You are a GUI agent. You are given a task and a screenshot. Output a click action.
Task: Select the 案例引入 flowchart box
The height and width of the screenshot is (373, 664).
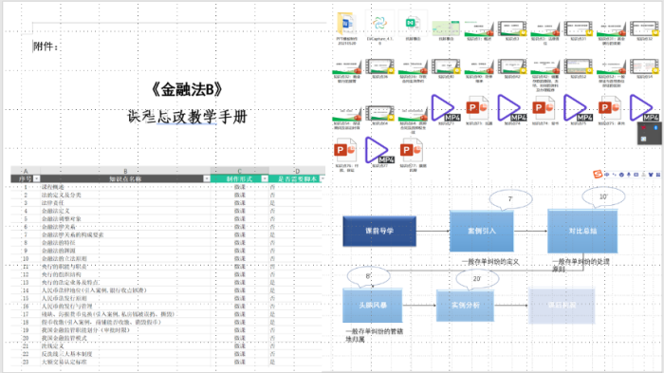pyautogui.click(x=482, y=231)
